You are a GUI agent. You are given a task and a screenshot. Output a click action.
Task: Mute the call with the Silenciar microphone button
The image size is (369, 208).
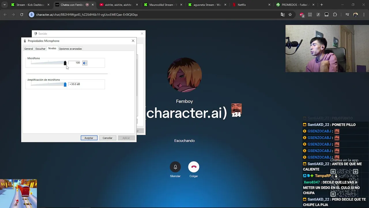click(x=175, y=167)
